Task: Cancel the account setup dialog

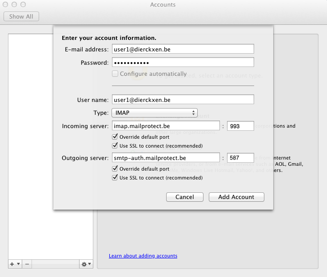Action: (x=184, y=197)
